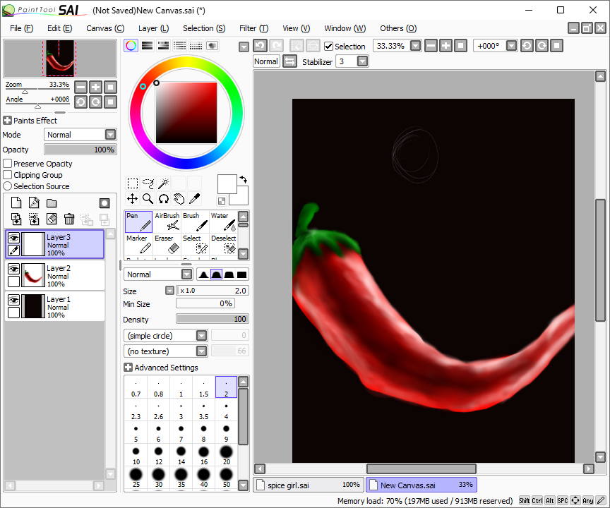Clear the layer with the eraser icon
Image resolution: width=610 pixels, height=508 pixels.
(52, 219)
